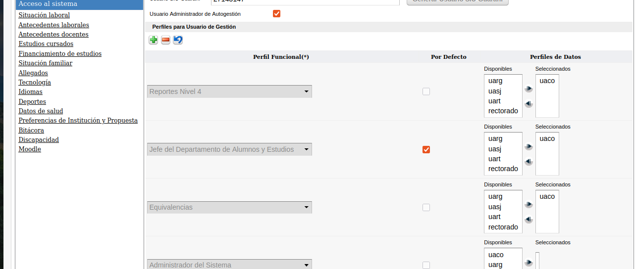Open the Equivalencias profile dropdown

[229, 207]
